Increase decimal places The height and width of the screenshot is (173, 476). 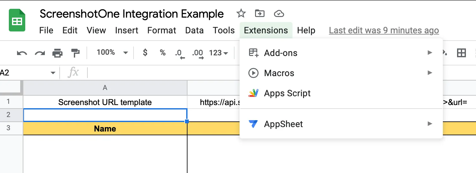[x=198, y=54]
